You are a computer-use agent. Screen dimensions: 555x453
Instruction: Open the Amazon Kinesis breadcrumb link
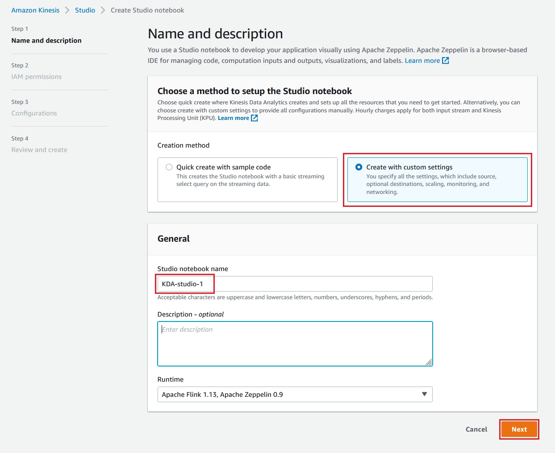35,10
